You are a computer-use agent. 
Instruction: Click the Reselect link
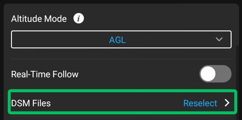pyautogui.click(x=200, y=103)
